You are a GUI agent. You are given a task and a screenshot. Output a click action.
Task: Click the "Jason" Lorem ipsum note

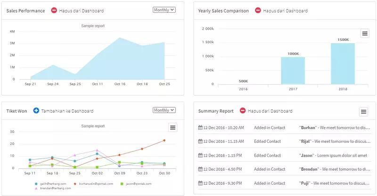[333, 156]
